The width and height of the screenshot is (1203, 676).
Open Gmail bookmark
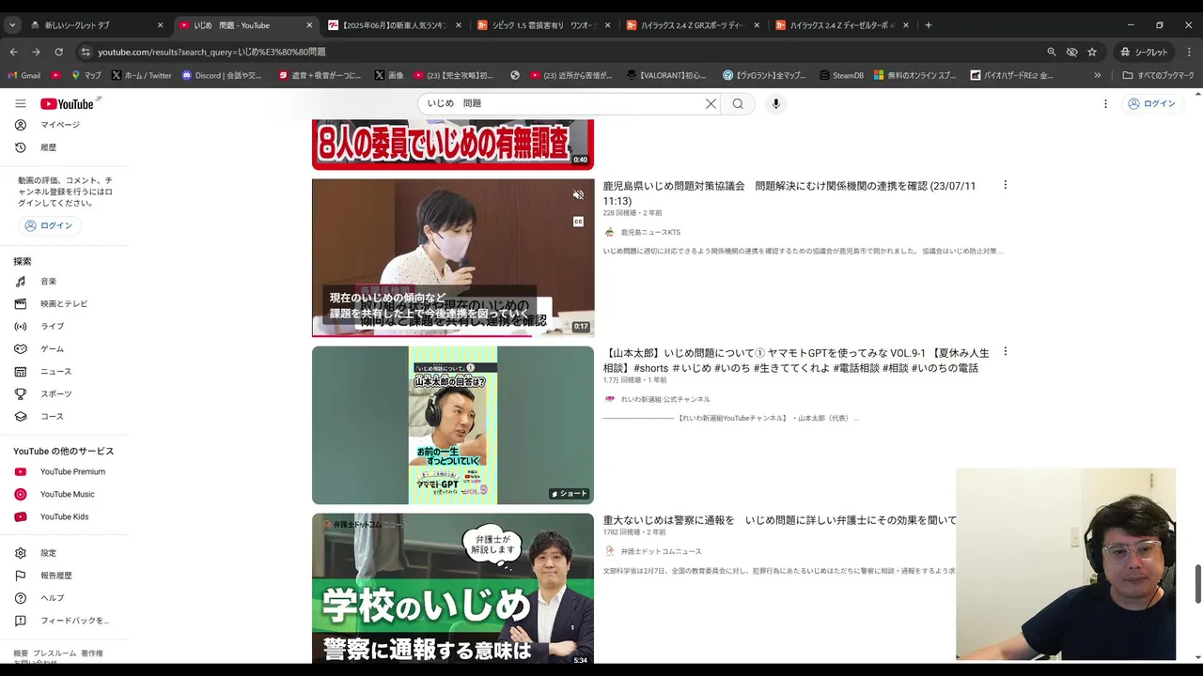[24, 75]
